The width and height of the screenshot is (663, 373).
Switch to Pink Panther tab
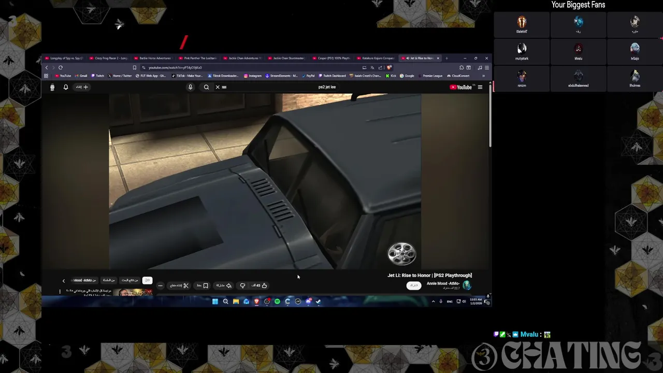(x=197, y=58)
